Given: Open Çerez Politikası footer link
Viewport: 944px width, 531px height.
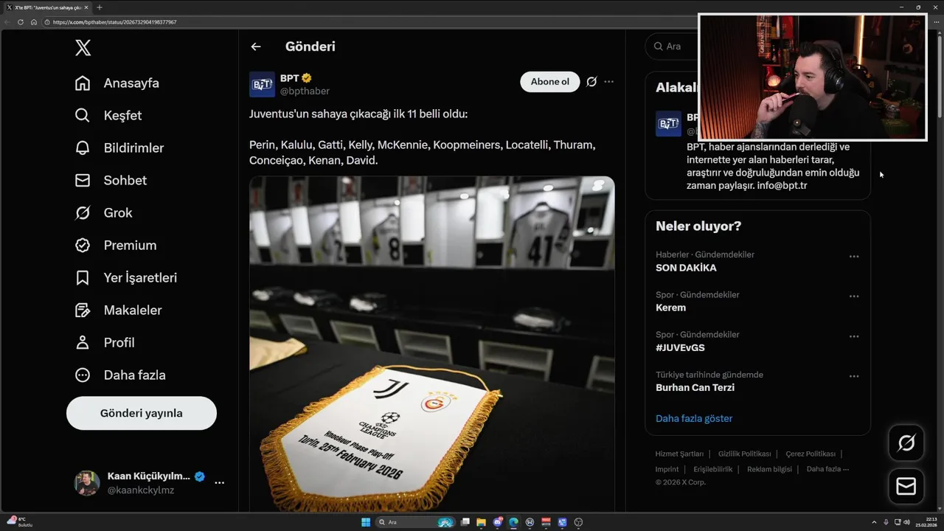Looking at the screenshot, I should [811, 454].
